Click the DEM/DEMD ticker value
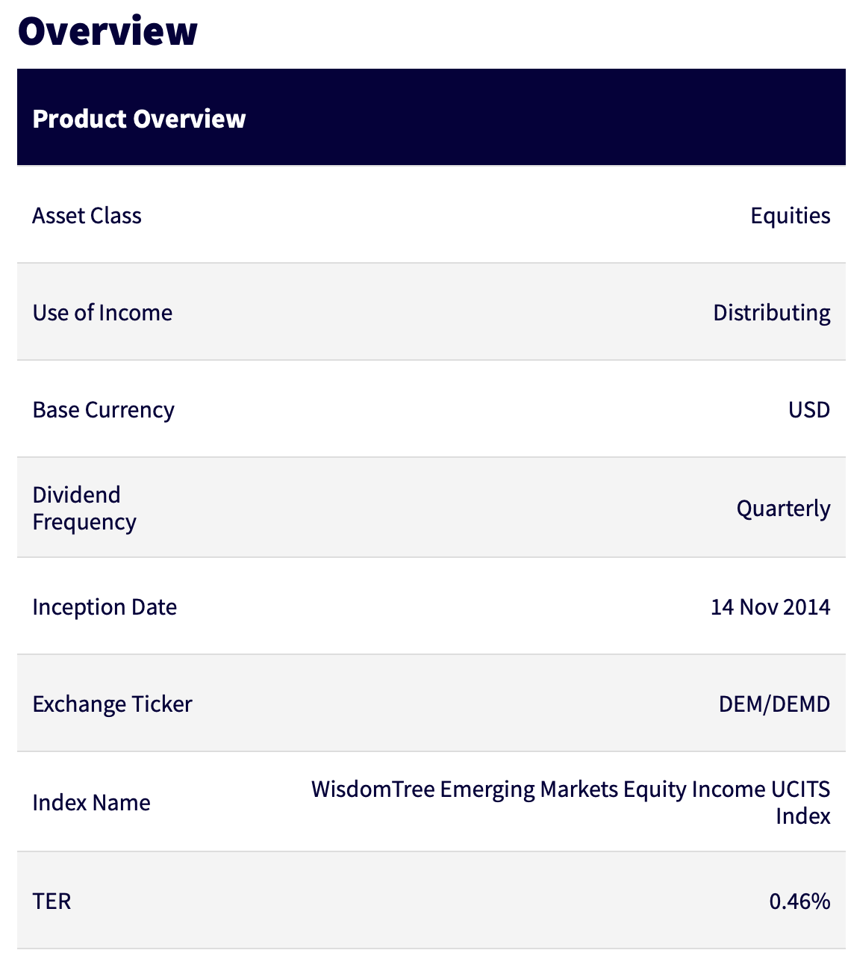 (x=774, y=704)
